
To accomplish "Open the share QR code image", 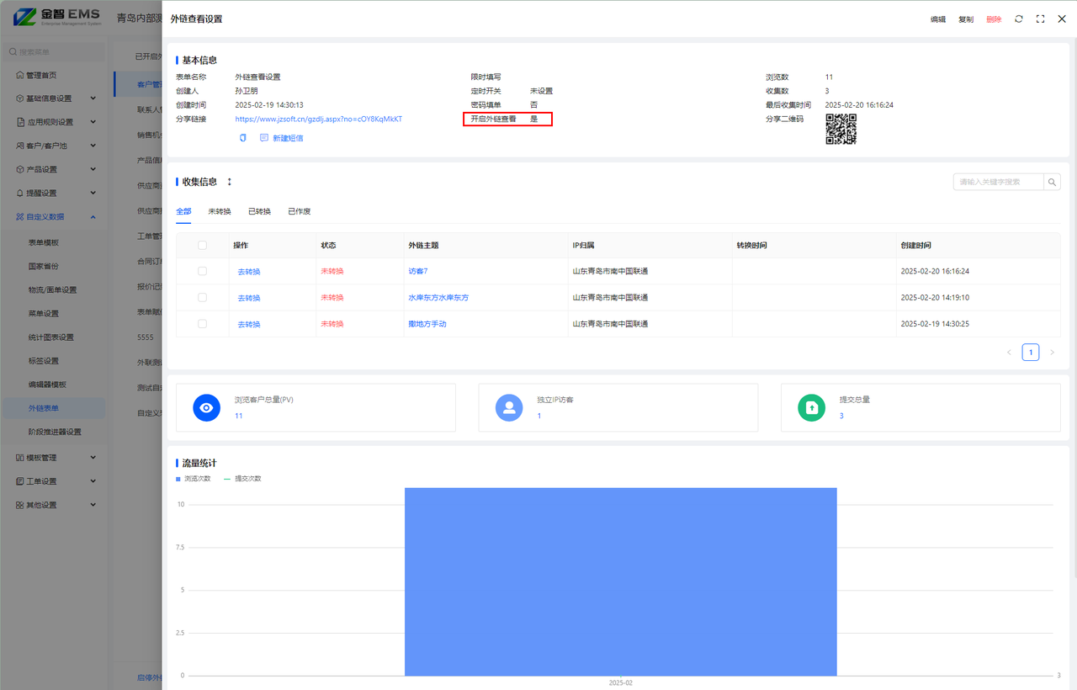I will (x=841, y=130).
